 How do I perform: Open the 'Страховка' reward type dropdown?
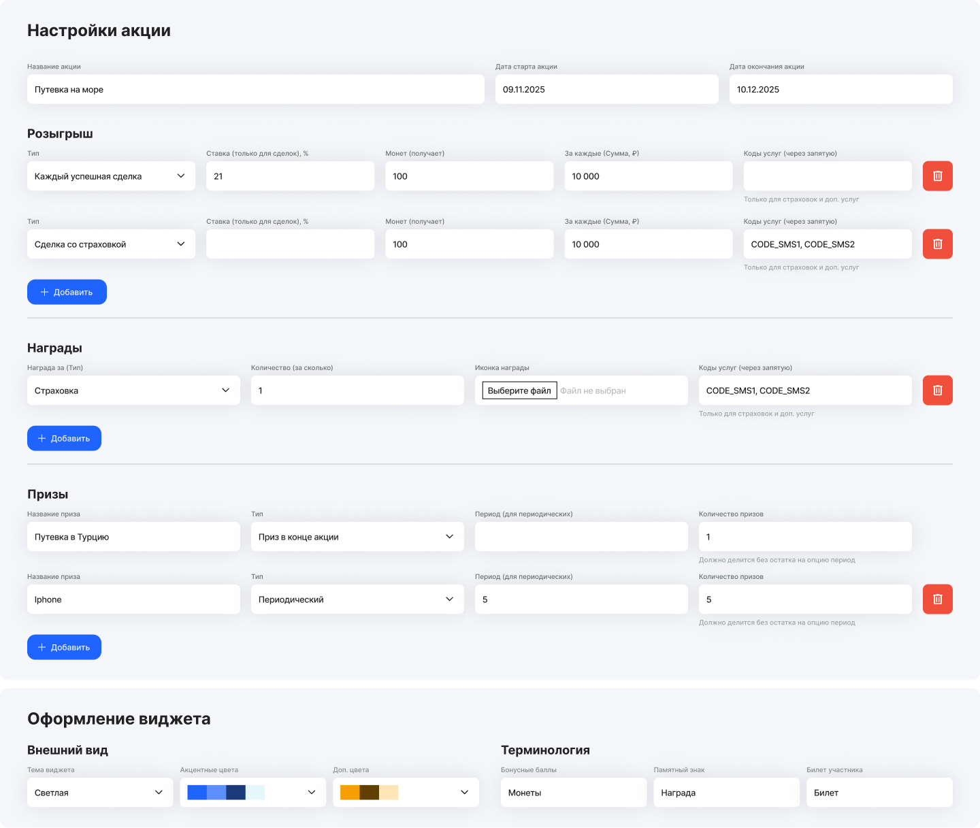pos(133,391)
